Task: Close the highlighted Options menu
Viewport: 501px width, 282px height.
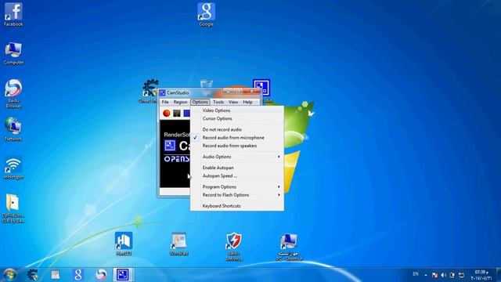Action: point(200,102)
